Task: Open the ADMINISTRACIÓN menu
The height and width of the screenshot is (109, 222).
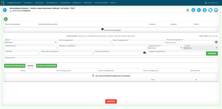Action: click(14, 3)
